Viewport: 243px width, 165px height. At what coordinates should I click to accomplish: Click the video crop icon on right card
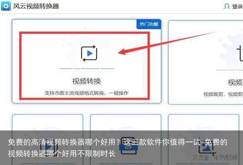tap(239, 54)
